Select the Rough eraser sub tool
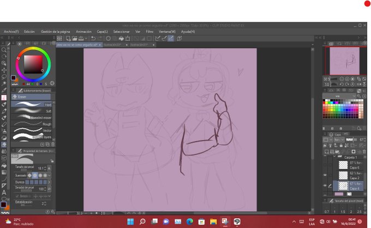This screenshot has width=371, height=228. click(x=32, y=124)
